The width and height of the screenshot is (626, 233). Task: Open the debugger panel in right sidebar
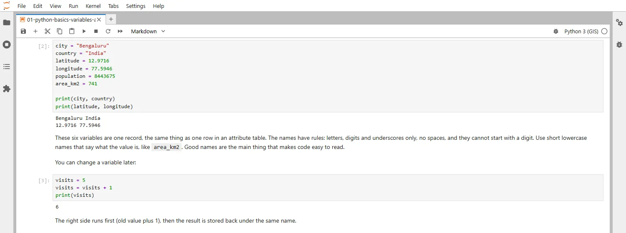[619, 45]
